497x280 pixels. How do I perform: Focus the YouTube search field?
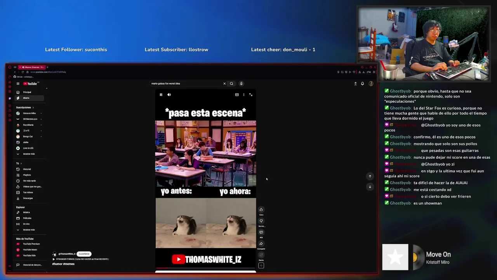tap(186, 84)
